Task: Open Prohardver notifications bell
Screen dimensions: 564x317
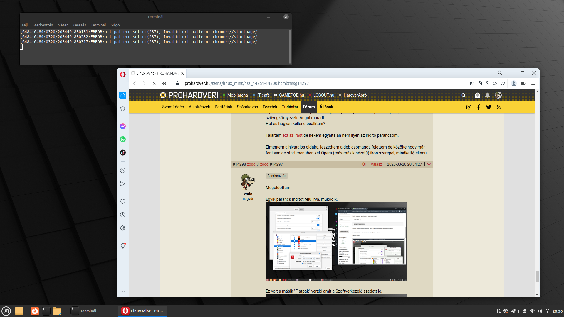Action: click(x=487, y=95)
